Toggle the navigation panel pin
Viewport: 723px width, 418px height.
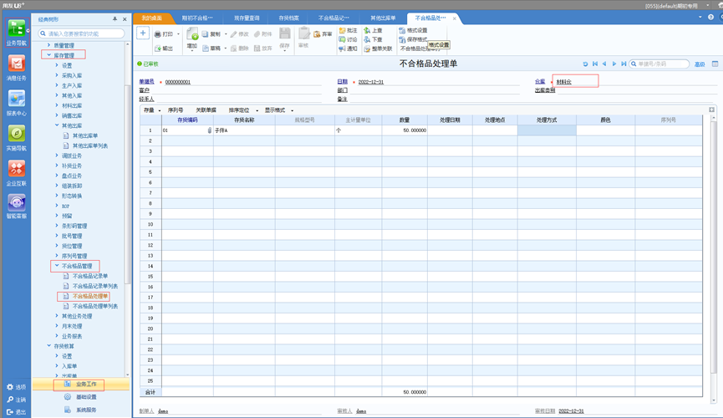click(115, 19)
